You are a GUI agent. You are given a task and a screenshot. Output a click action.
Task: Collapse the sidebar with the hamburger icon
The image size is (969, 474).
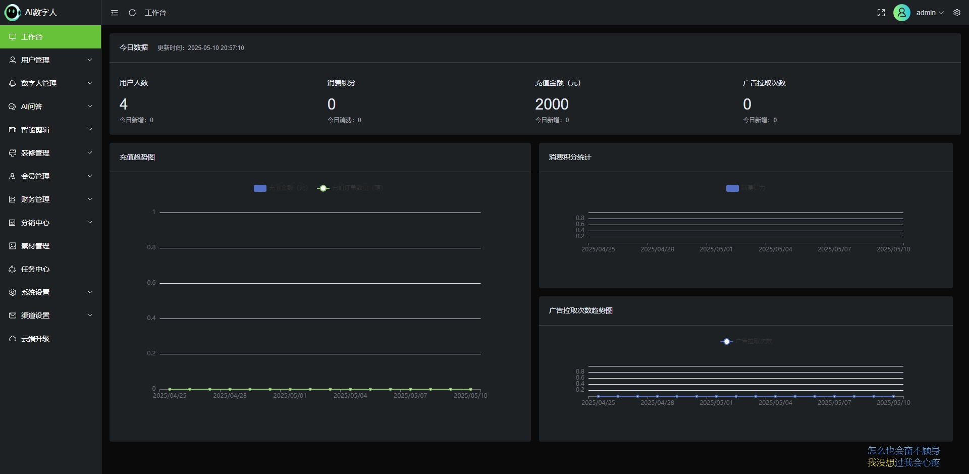tap(115, 13)
